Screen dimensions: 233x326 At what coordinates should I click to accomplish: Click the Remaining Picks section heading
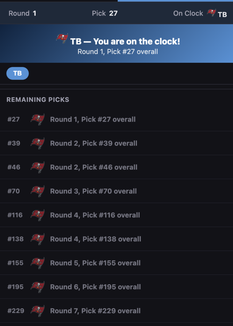tap(38, 100)
